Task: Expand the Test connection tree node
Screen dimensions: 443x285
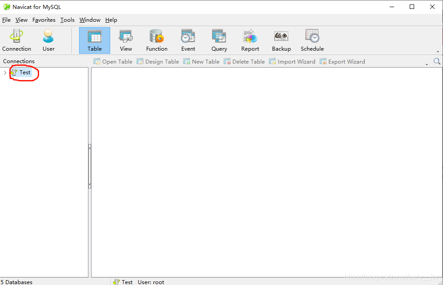Action: point(5,72)
